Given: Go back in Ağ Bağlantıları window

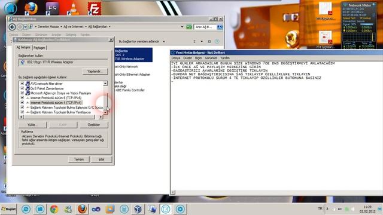Looking at the screenshot, I should (12, 27).
